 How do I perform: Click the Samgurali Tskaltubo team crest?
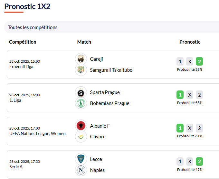pyautogui.click(x=81, y=70)
